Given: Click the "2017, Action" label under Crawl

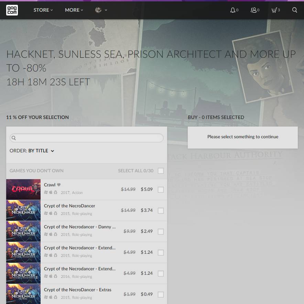Looking at the screenshot, I should tap(72, 193).
